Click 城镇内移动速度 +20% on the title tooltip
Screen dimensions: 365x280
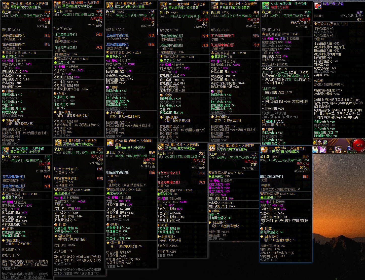(328, 90)
